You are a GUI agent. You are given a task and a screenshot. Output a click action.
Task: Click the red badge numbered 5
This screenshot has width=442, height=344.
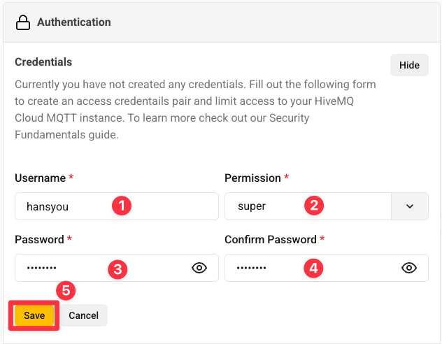click(x=65, y=290)
